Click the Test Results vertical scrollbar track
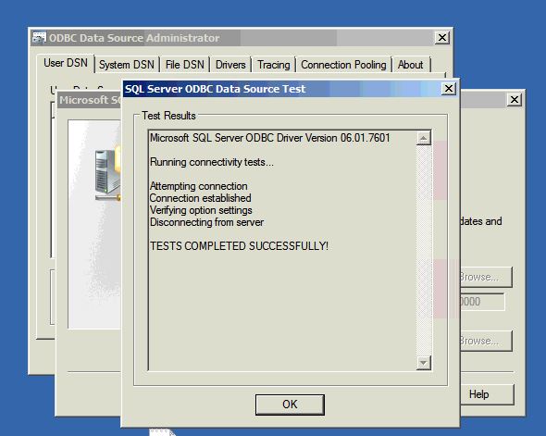The width and height of the screenshot is (546, 436). (424, 250)
